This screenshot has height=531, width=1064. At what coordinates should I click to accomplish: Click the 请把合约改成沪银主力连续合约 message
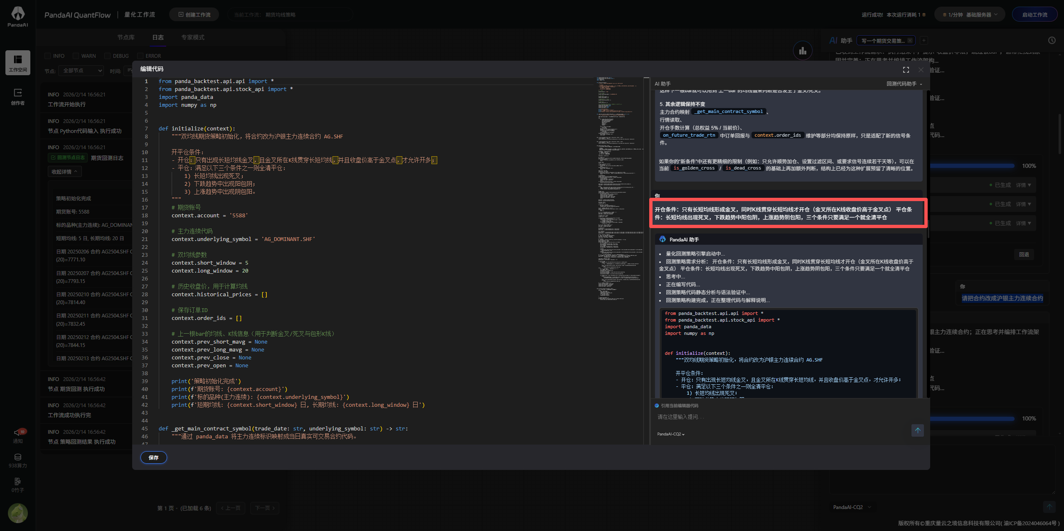tap(1002, 298)
